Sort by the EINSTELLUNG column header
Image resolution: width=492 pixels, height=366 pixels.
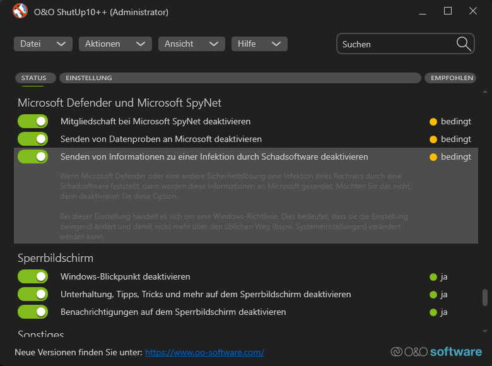tap(240, 78)
